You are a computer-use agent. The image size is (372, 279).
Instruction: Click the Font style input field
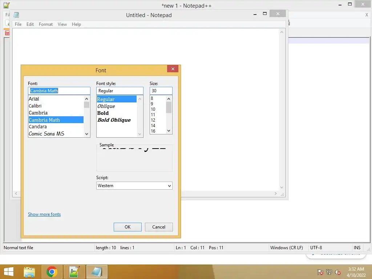pos(120,91)
